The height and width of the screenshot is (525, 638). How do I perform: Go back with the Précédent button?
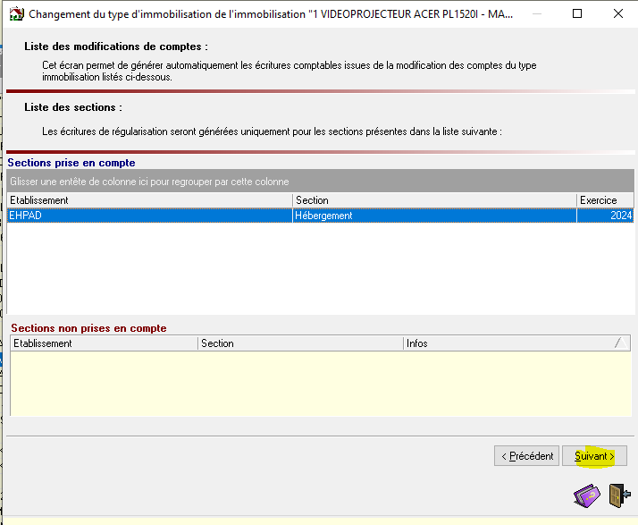(526, 455)
